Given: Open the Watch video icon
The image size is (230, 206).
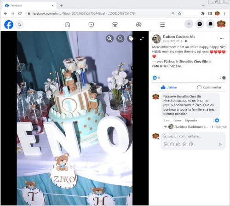Looking at the screenshot, I should (x=91, y=24).
